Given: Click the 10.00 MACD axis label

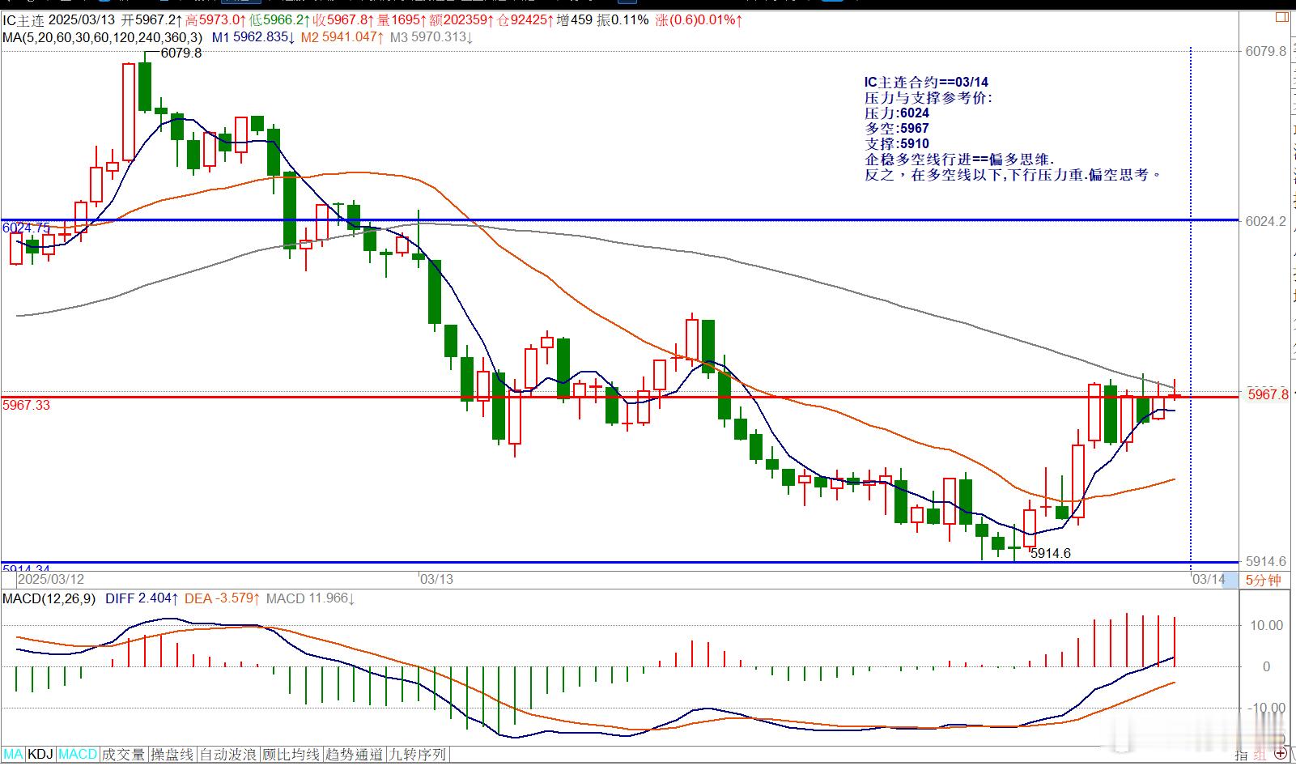Looking at the screenshot, I should 1267,625.
